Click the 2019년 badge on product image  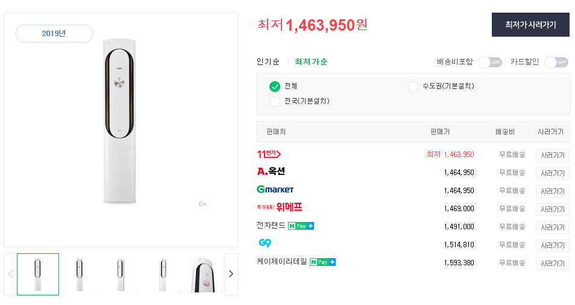54,34
